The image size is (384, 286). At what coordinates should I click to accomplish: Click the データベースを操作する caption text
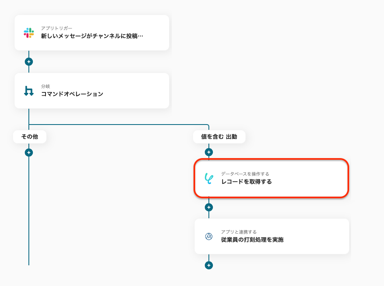click(x=245, y=174)
